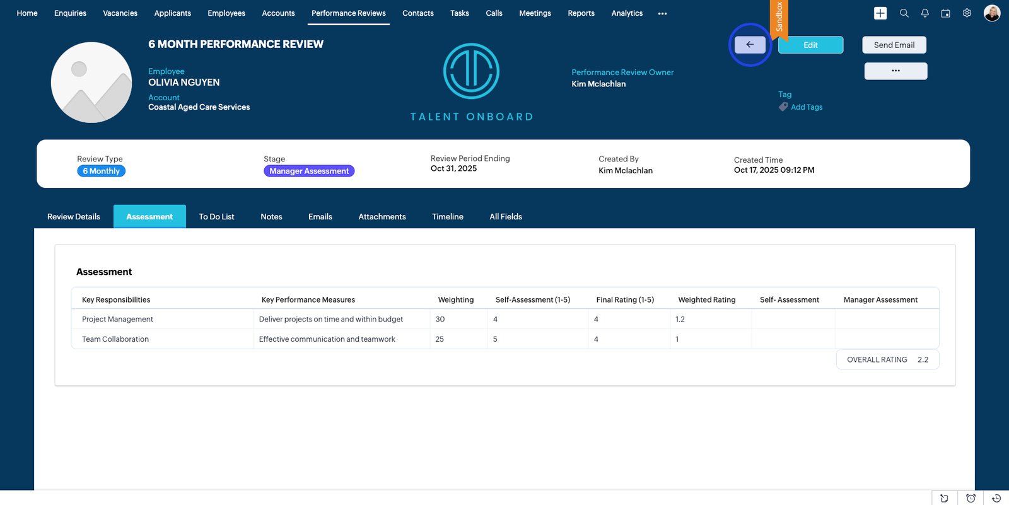Viewport: 1009px width, 505px height.
Task: Click the alarm clock icon at bottom
Action: point(971,498)
